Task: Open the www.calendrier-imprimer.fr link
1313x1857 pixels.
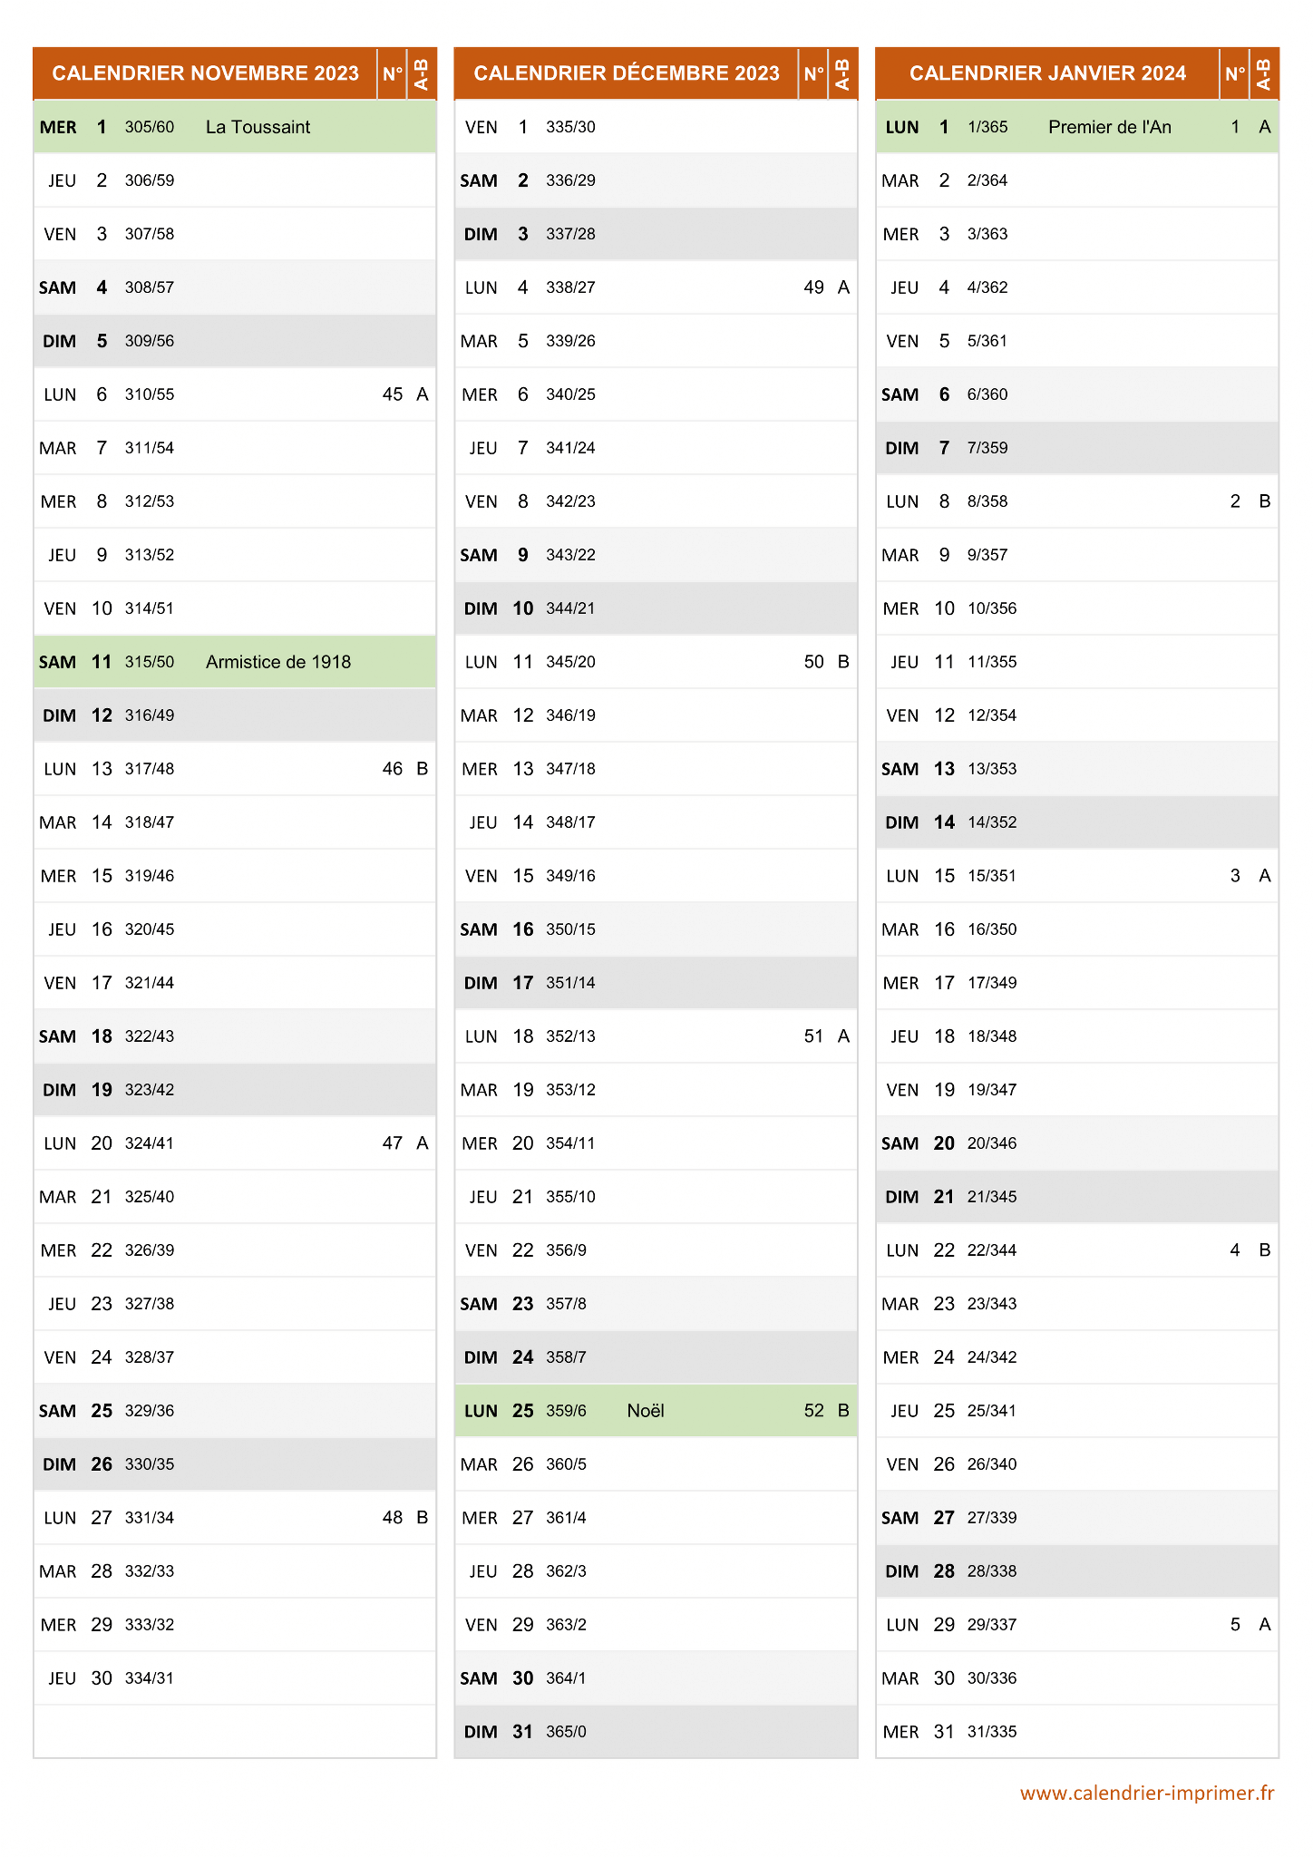Action: point(1146,1793)
